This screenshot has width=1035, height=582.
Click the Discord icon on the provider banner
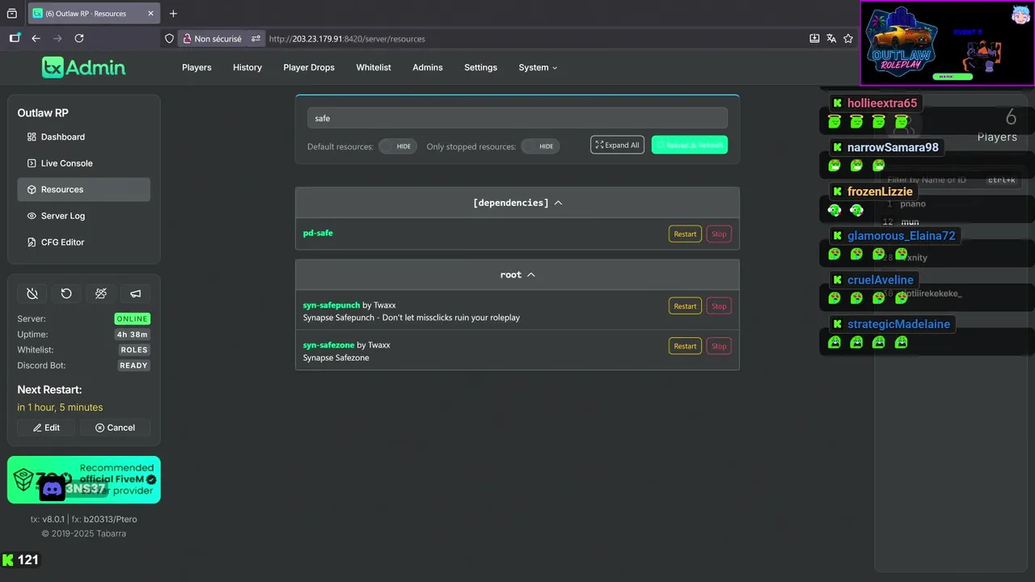pos(53,488)
